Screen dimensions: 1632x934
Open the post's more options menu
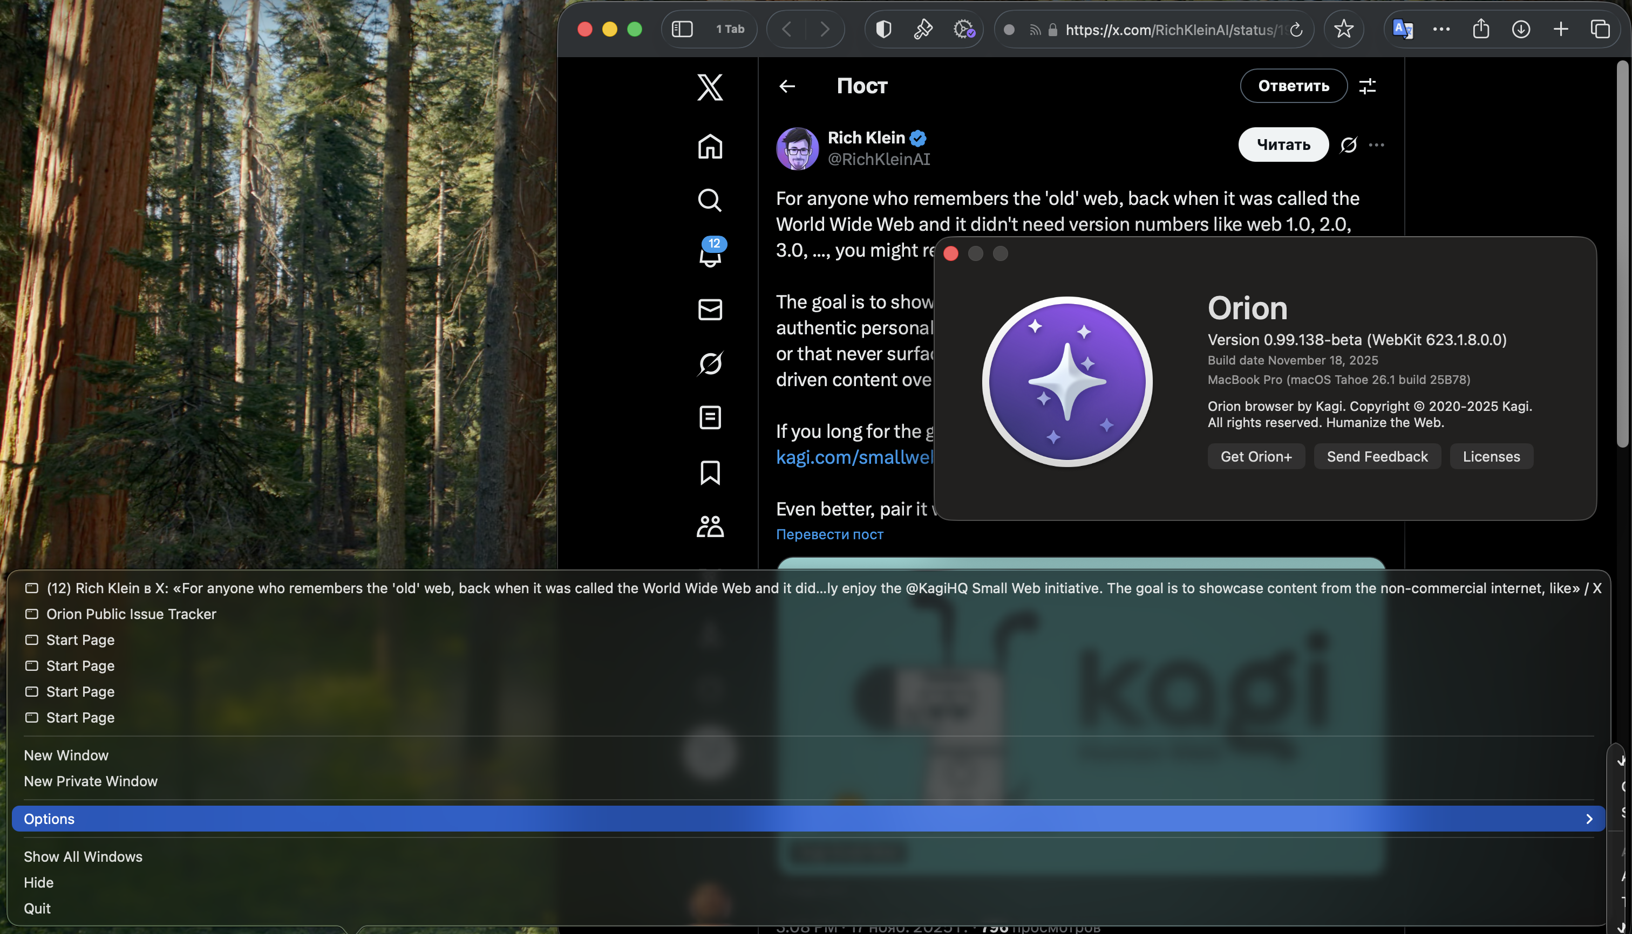(1377, 145)
